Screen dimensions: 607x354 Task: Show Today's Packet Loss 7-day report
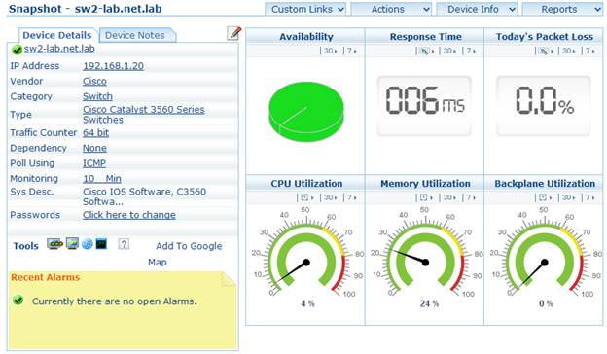tap(589, 51)
